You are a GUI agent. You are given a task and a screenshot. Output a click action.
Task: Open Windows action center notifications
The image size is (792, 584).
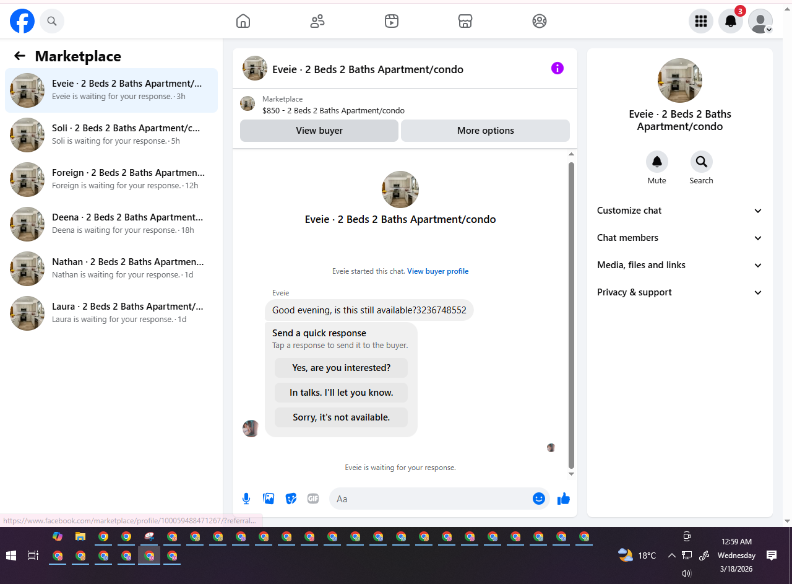[x=772, y=556]
